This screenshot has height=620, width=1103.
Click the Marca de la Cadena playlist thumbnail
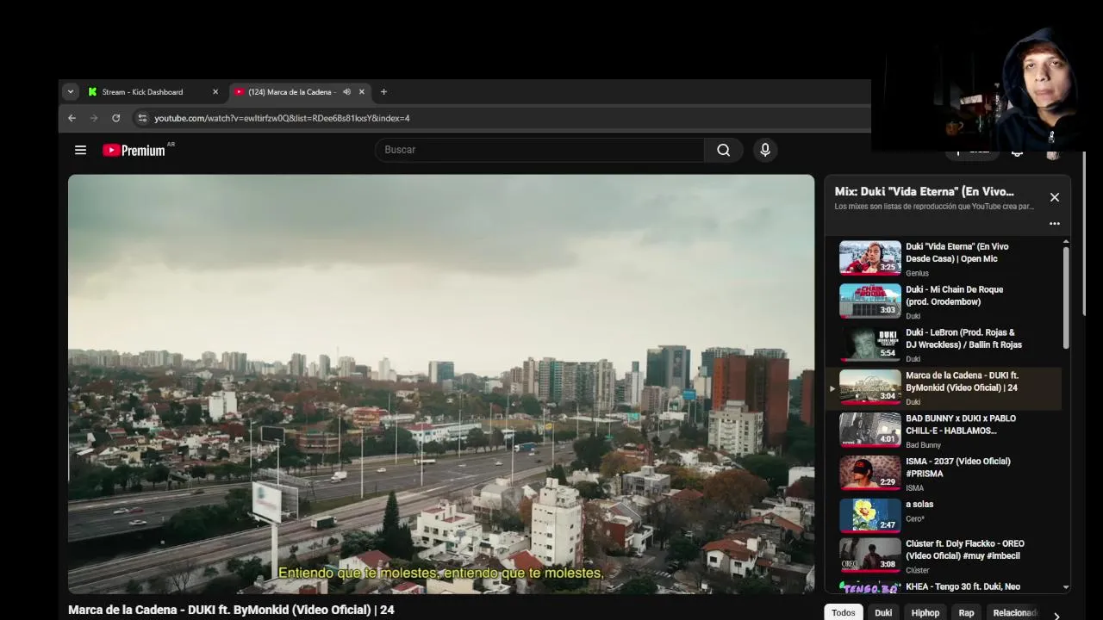(x=870, y=387)
